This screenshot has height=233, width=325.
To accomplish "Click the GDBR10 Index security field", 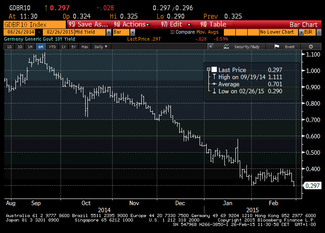I will pos(34,25).
